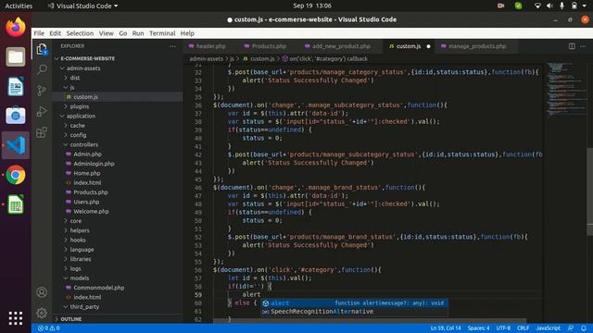Click the code minimap preview
The height and width of the screenshot is (333, 593).
[x=565, y=89]
